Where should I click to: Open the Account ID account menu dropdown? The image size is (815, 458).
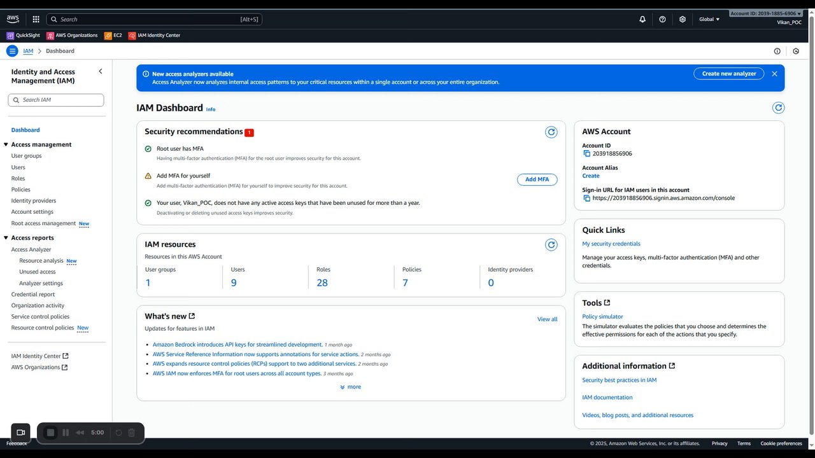tap(766, 13)
